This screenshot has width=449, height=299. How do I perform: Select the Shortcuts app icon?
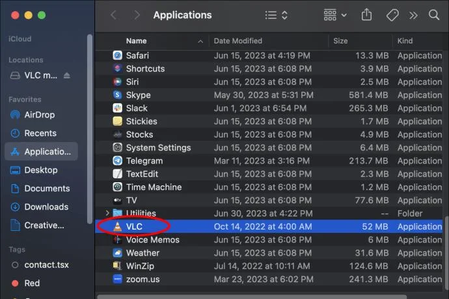coord(117,69)
